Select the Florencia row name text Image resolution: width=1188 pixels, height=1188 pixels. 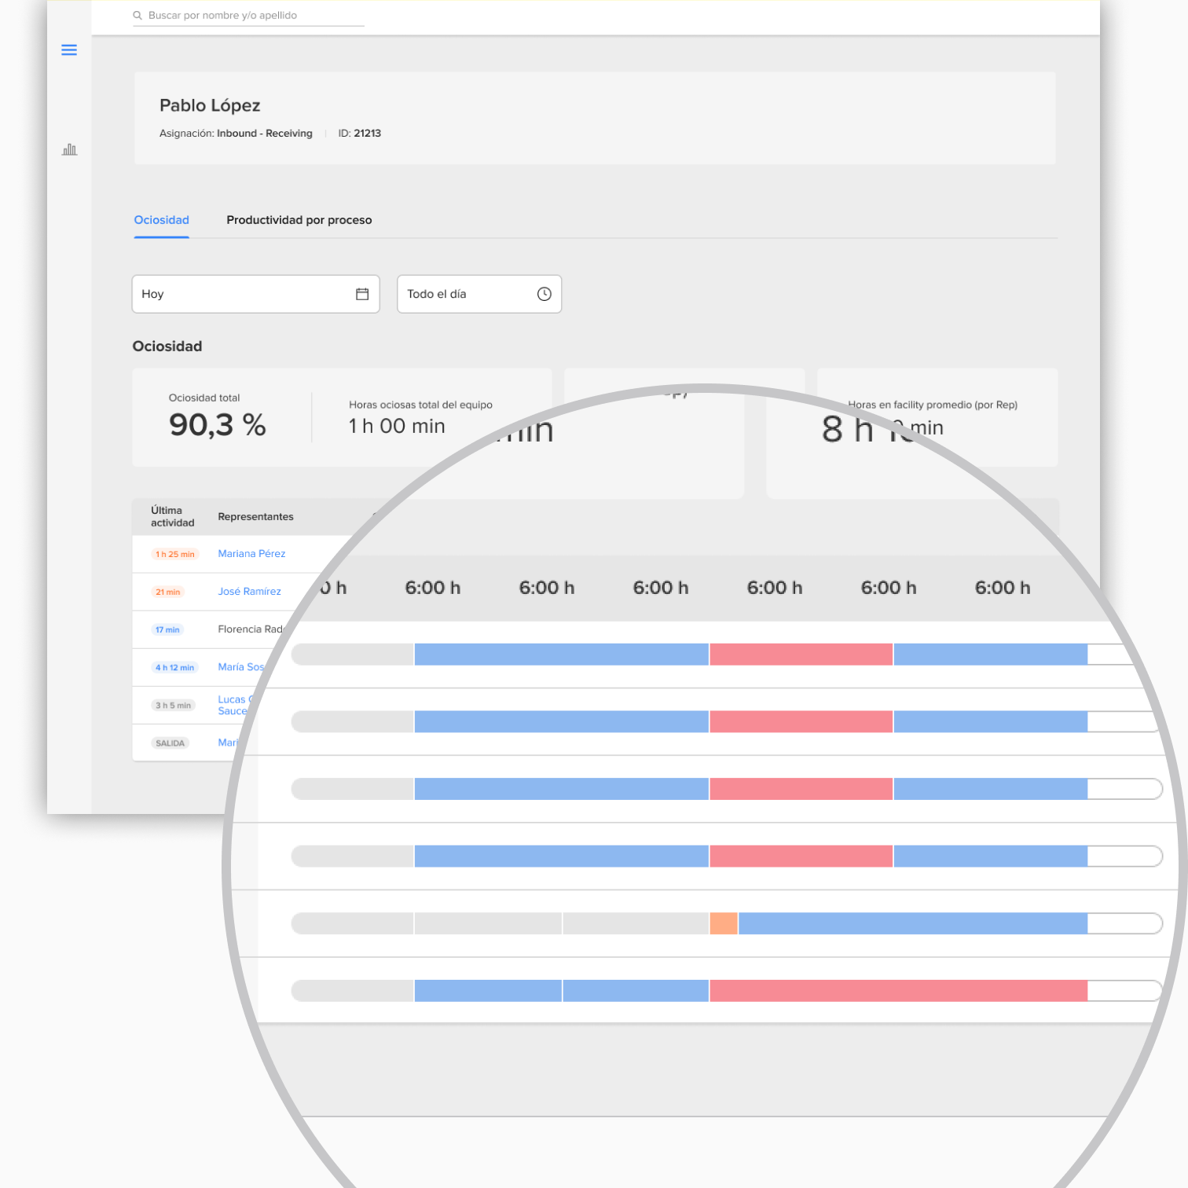pos(250,629)
